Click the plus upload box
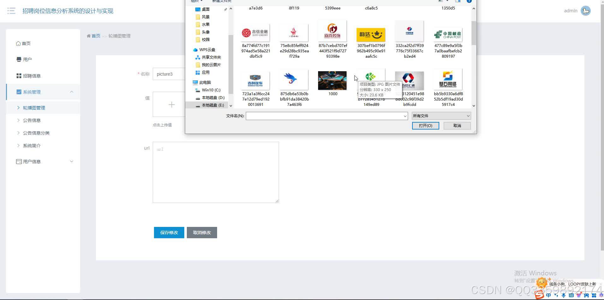The width and height of the screenshot is (604, 300). click(169, 105)
